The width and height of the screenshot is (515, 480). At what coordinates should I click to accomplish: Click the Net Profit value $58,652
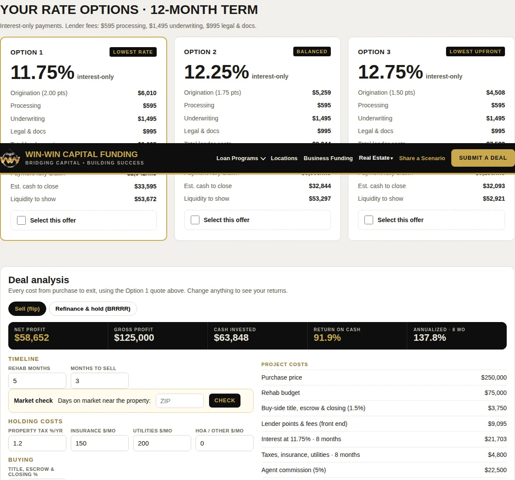31,337
